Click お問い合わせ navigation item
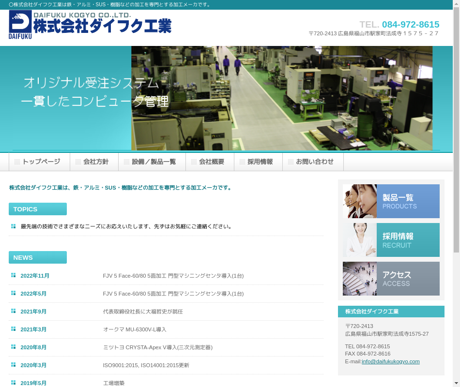This screenshot has height=387, width=460. click(314, 162)
